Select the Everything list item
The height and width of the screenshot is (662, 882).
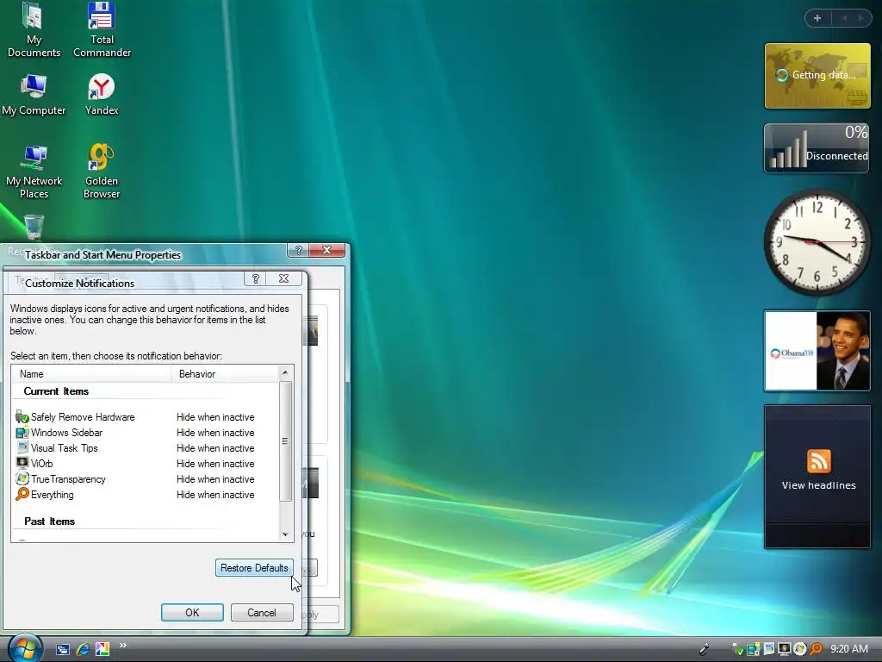[x=52, y=495]
